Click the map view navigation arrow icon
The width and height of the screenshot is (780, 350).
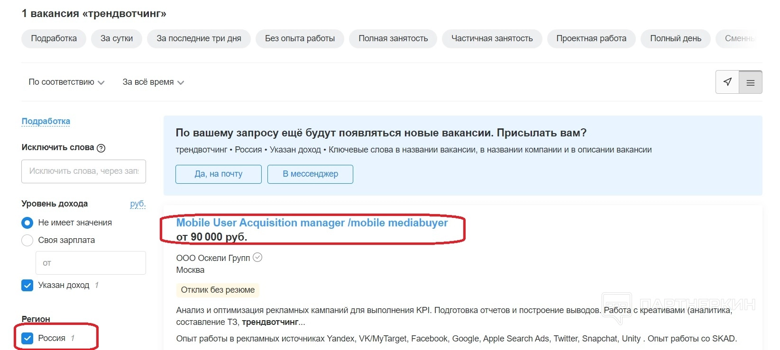(x=727, y=82)
